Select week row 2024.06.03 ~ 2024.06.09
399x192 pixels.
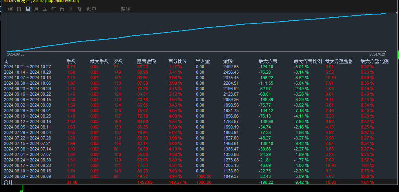tap(199, 176)
